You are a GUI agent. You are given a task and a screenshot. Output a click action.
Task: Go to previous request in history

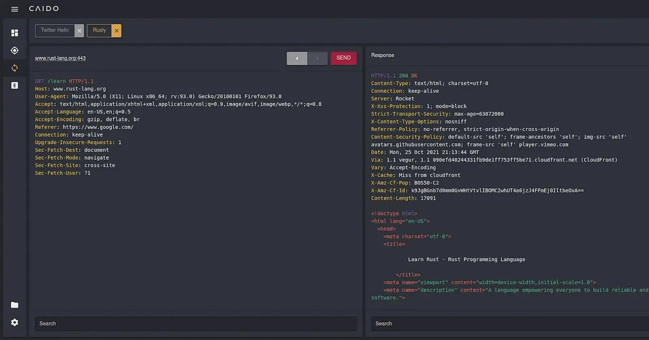point(297,58)
